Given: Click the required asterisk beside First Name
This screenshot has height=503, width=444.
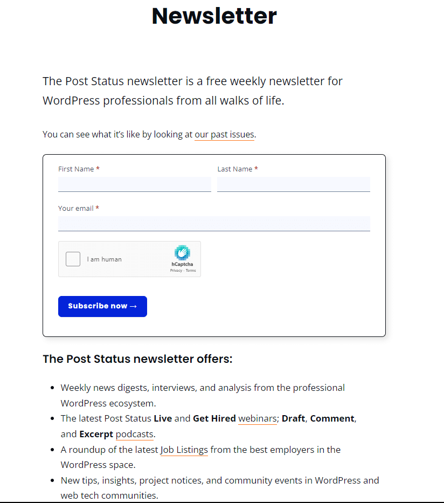Looking at the screenshot, I should pos(98,168).
